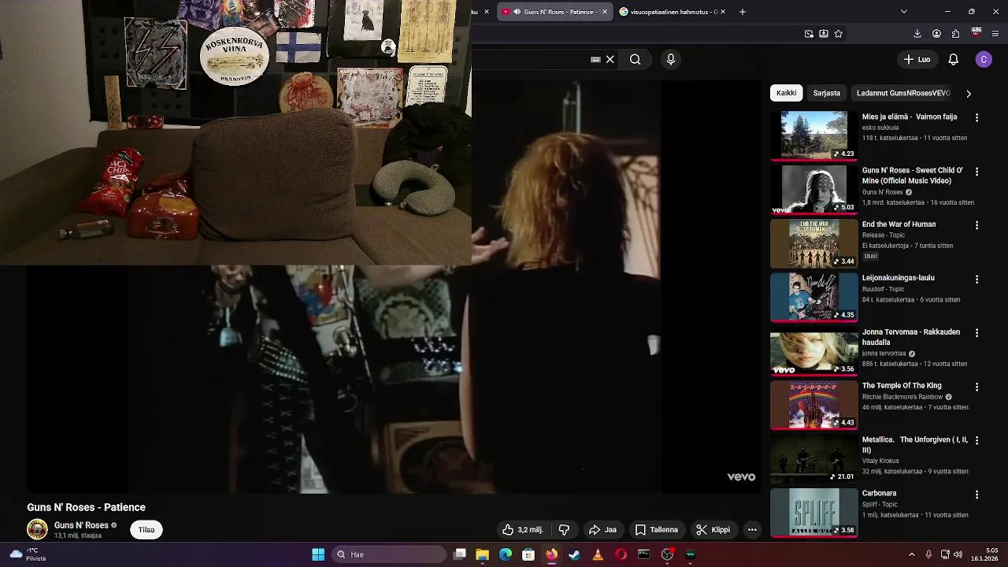
Task: Open Firefox extensions puzzle icon
Action: pyautogui.click(x=955, y=34)
